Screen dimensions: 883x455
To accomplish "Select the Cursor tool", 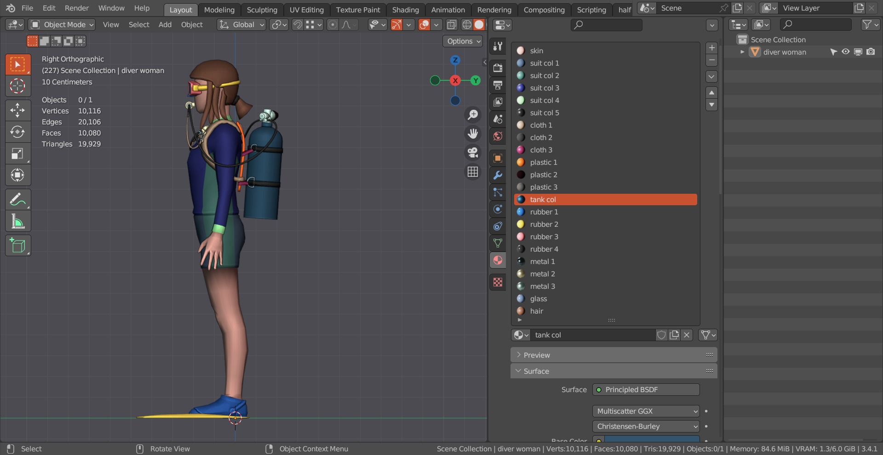I will [x=18, y=86].
